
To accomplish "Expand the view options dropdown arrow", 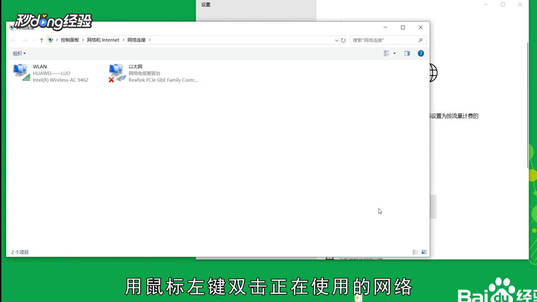I will [x=394, y=54].
